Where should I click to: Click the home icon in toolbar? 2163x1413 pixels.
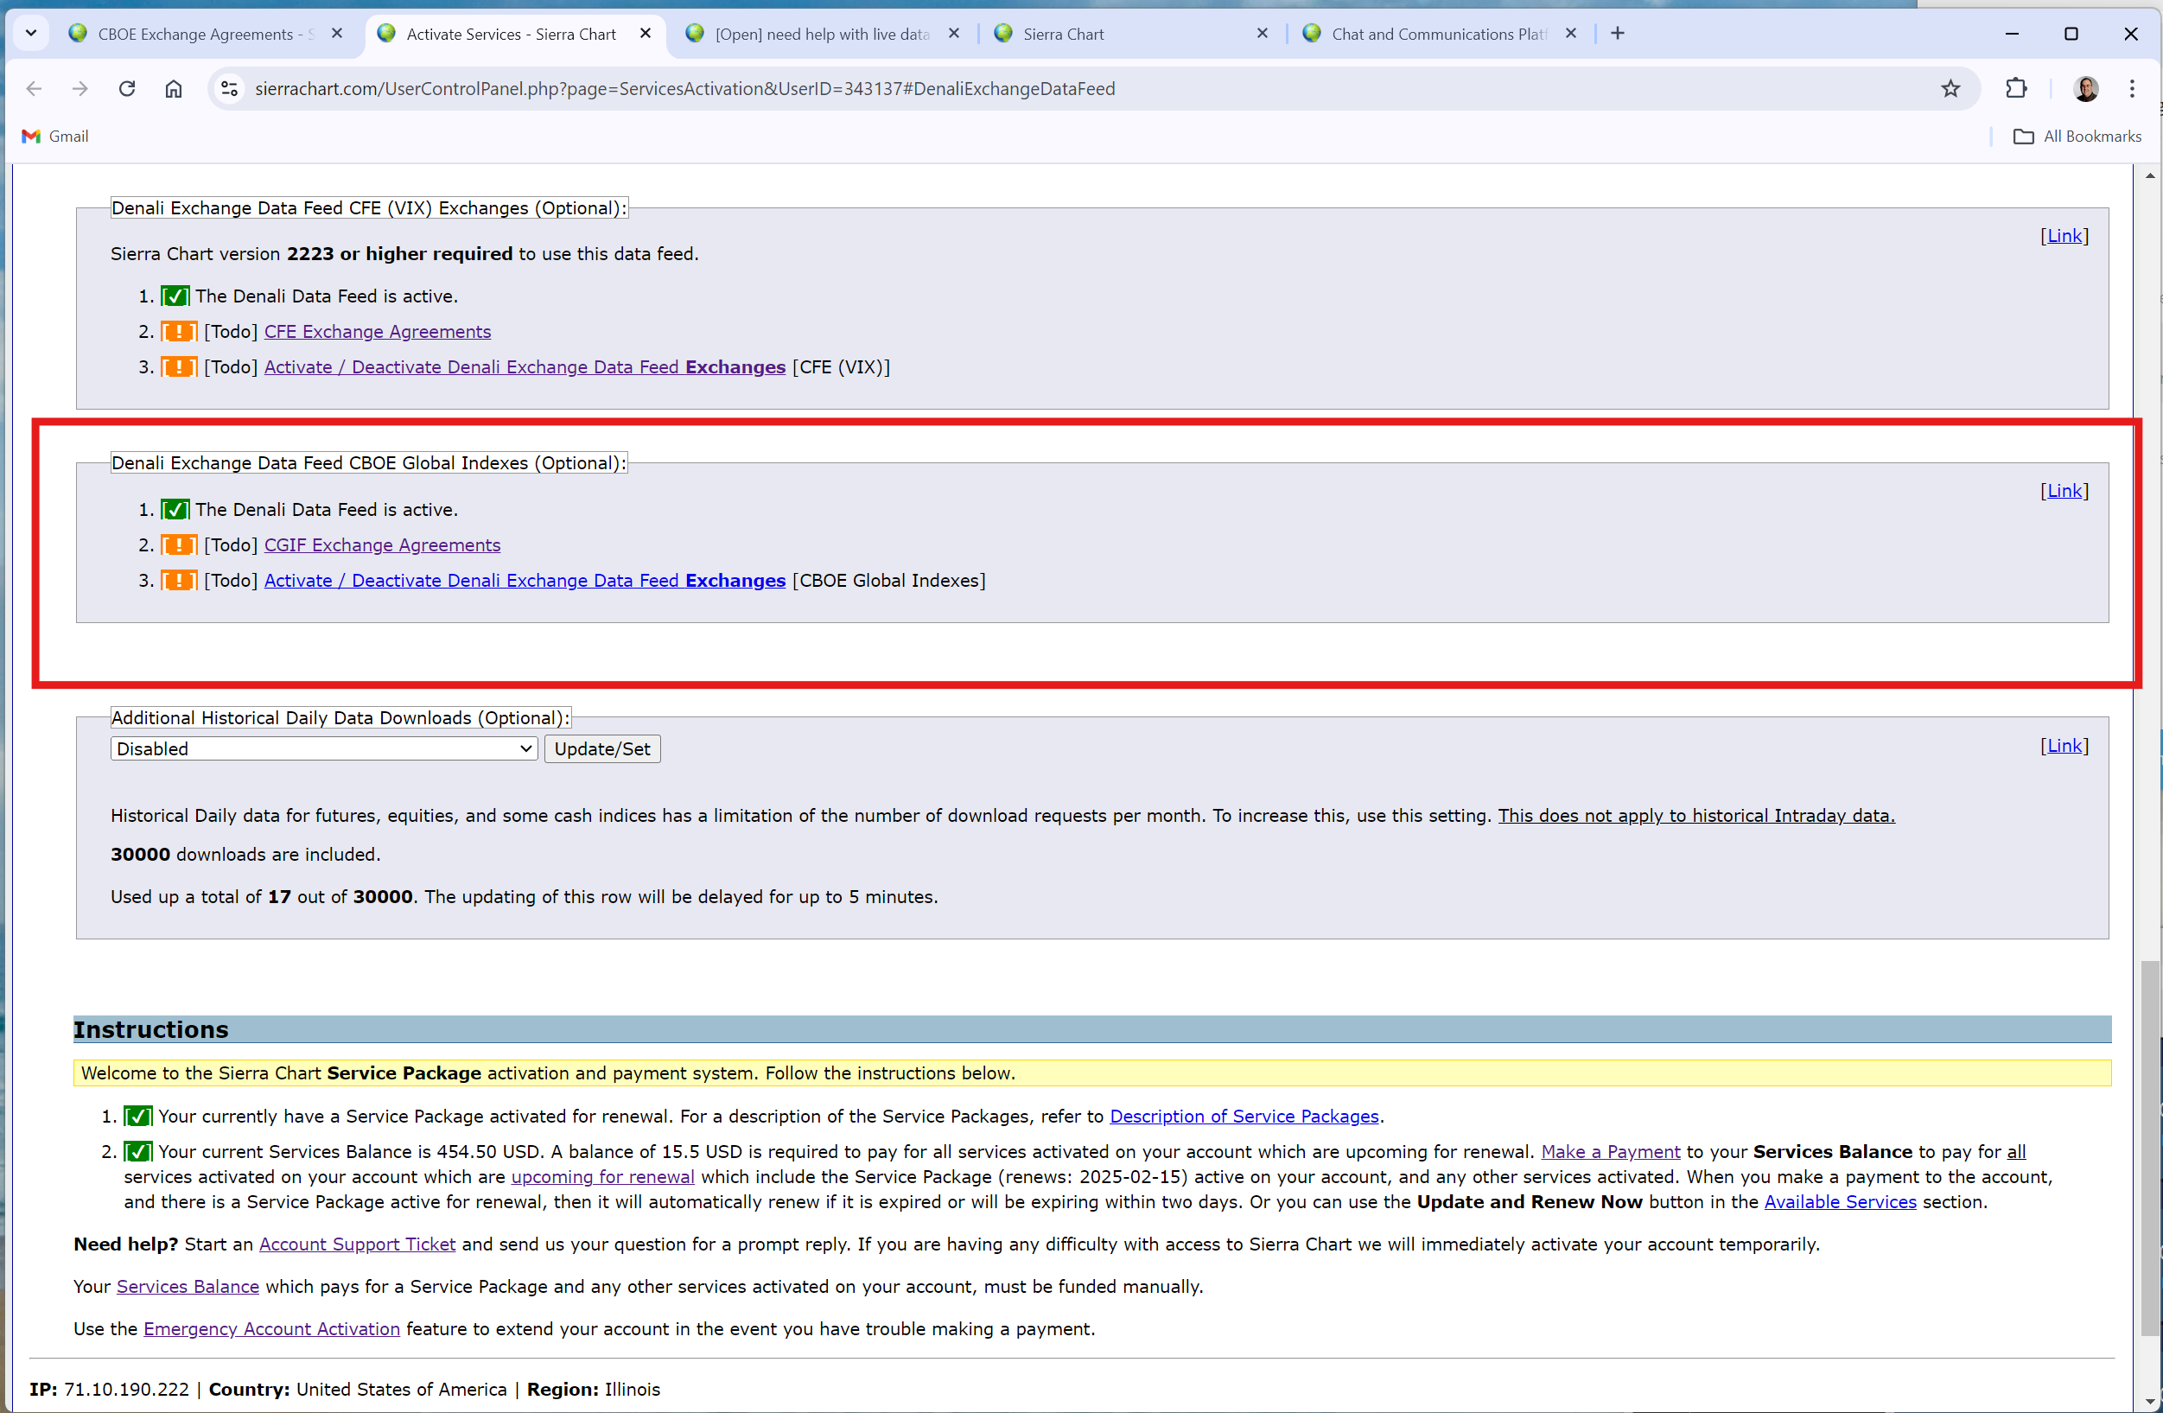[x=174, y=88]
